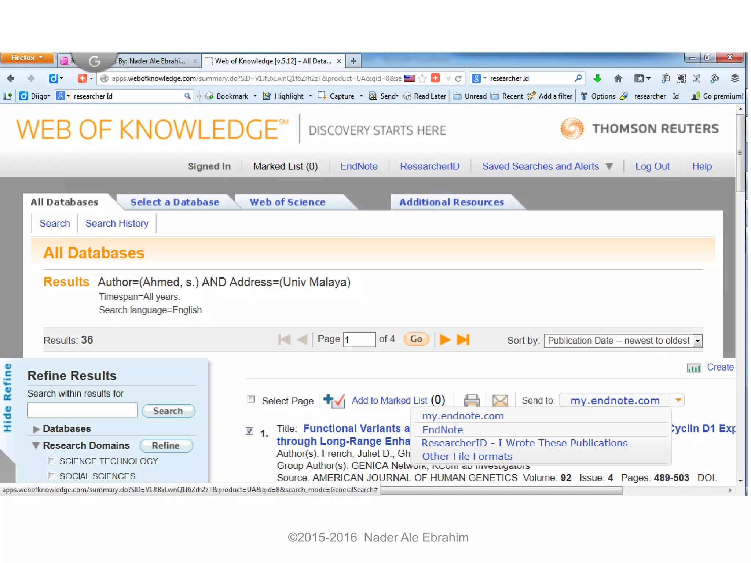Jump to last results page arrow

pos(463,339)
